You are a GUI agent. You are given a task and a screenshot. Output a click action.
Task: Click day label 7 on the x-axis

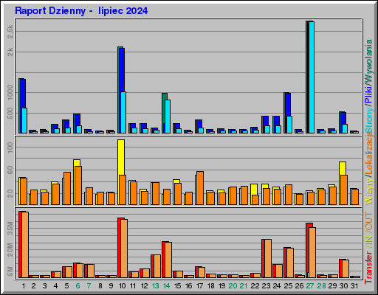(89, 286)
